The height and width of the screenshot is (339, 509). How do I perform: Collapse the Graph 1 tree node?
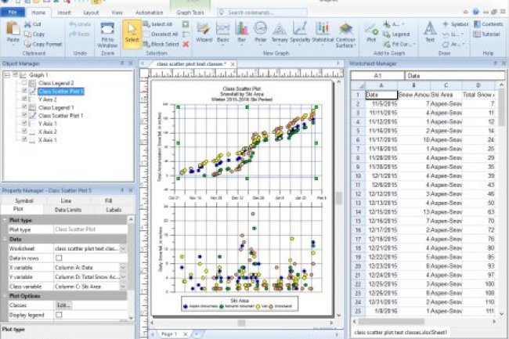(7, 75)
